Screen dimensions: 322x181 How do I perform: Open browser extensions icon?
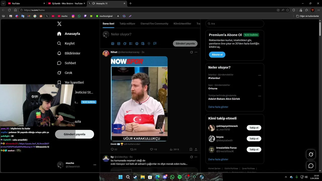click(294, 10)
